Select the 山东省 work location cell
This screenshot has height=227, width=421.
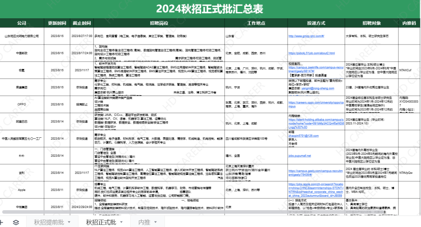coord(256,36)
